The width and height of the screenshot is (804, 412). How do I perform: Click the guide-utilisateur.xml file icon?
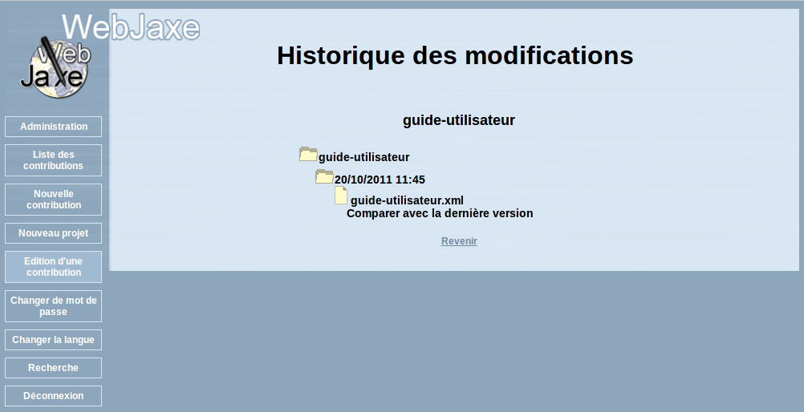(341, 196)
